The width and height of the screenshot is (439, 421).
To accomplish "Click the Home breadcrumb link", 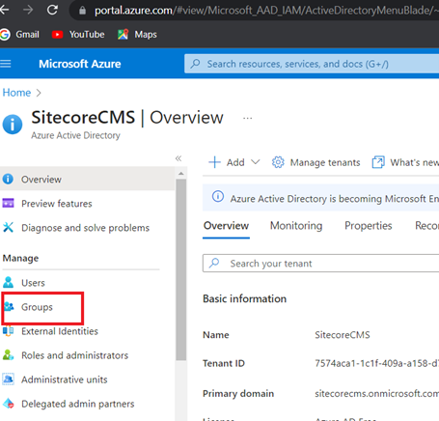I will [x=16, y=93].
